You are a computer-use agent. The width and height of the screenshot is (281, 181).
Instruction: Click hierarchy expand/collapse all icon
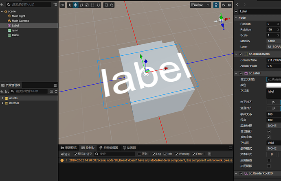tap(55, 4)
